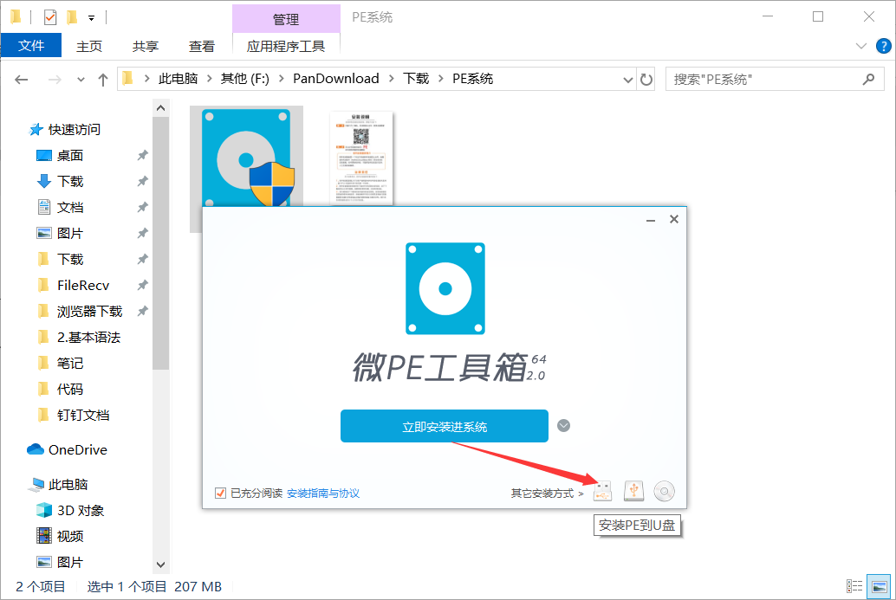Screen dimensions: 896x600
Task: Click 此电脑 in the address breadcrumb
Action: tap(178, 78)
